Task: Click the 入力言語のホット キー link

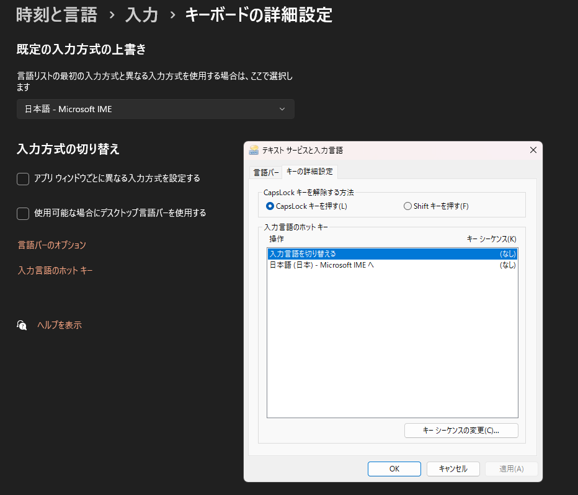Action: (x=56, y=270)
